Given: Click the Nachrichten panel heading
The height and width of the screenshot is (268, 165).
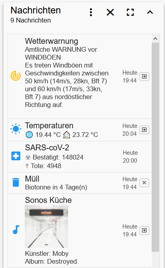Looking at the screenshot, I should pyautogui.click(x=35, y=10).
